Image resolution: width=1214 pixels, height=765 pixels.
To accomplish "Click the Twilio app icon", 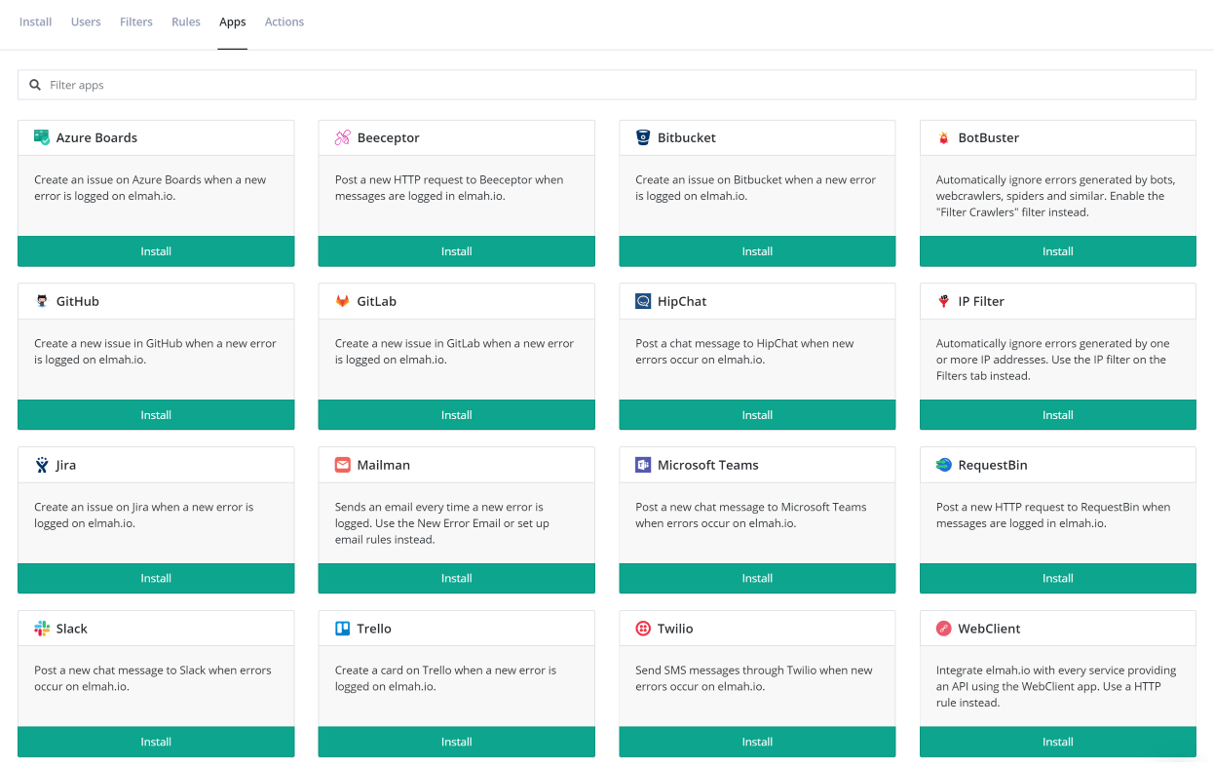I will (x=642, y=628).
